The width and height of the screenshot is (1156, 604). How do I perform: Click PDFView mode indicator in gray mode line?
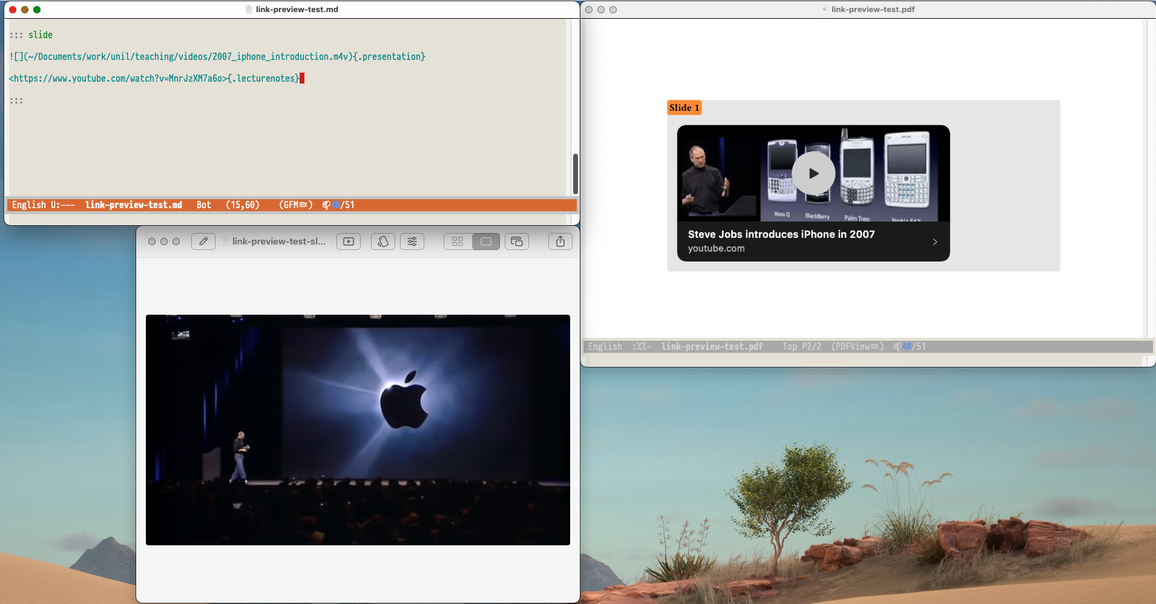(857, 347)
